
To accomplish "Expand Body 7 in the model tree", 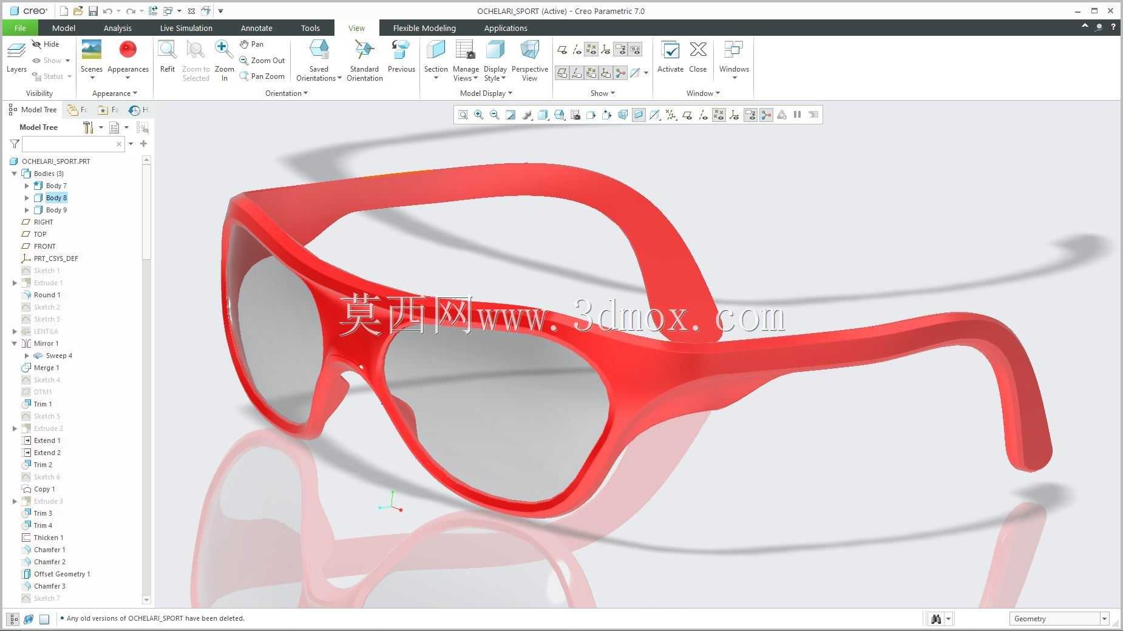I will coord(27,186).
